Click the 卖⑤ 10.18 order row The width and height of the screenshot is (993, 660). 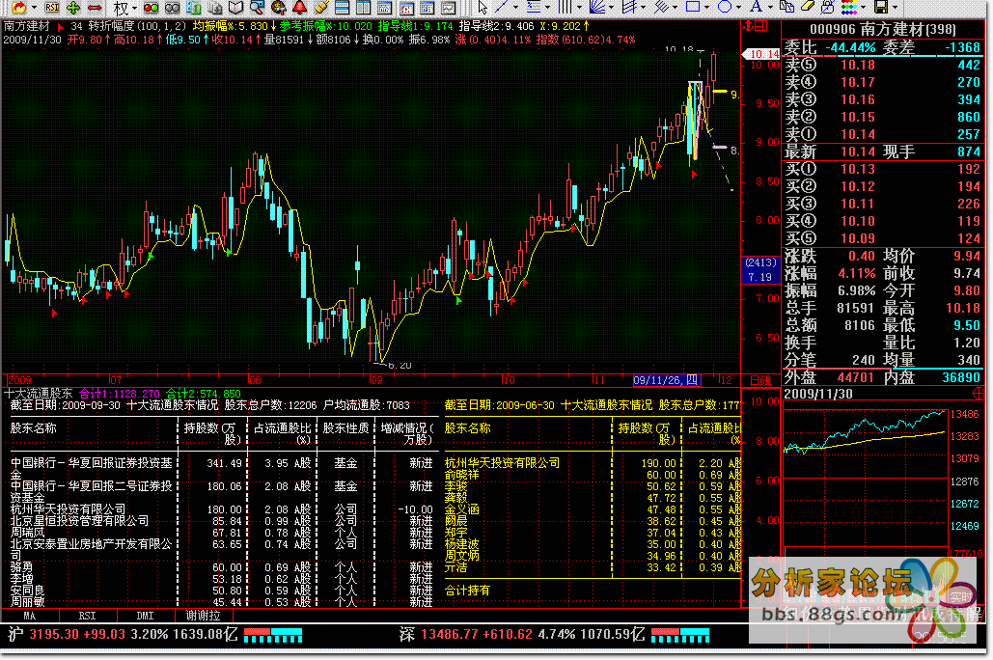coord(883,65)
